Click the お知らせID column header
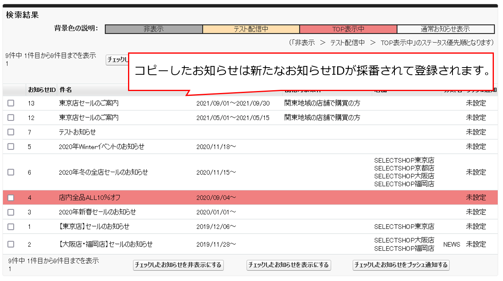The image size is (503, 281). point(41,90)
